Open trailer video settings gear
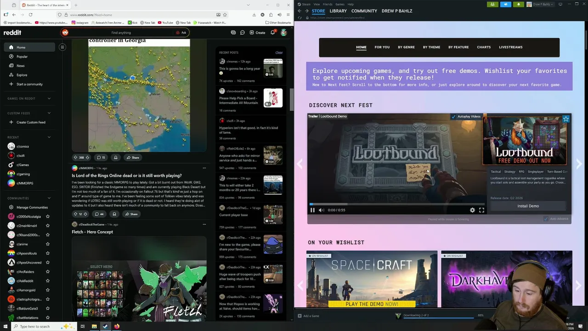 point(472,210)
